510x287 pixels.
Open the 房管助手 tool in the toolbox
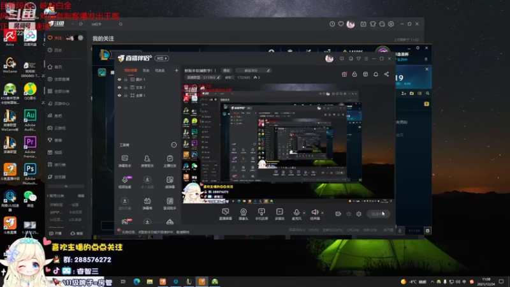pos(147,161)
